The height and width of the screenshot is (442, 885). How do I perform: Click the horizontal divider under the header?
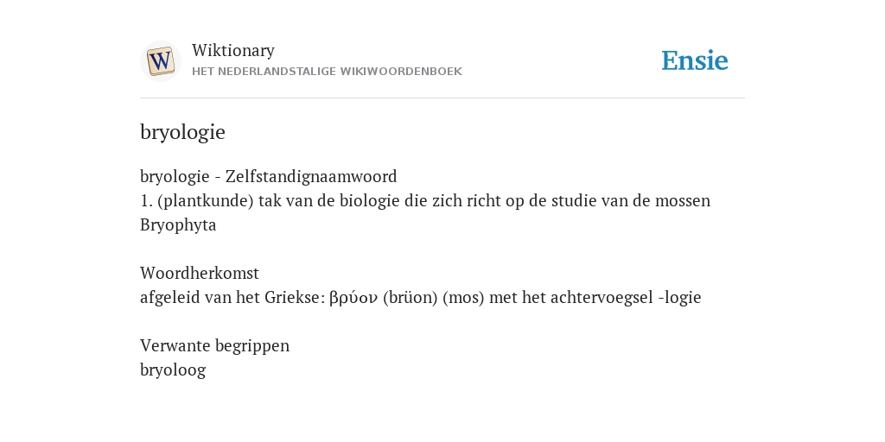coord(442,98)
